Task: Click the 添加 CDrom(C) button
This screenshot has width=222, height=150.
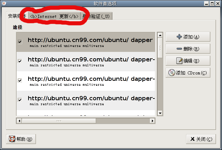Action: (x=188, y=73)
